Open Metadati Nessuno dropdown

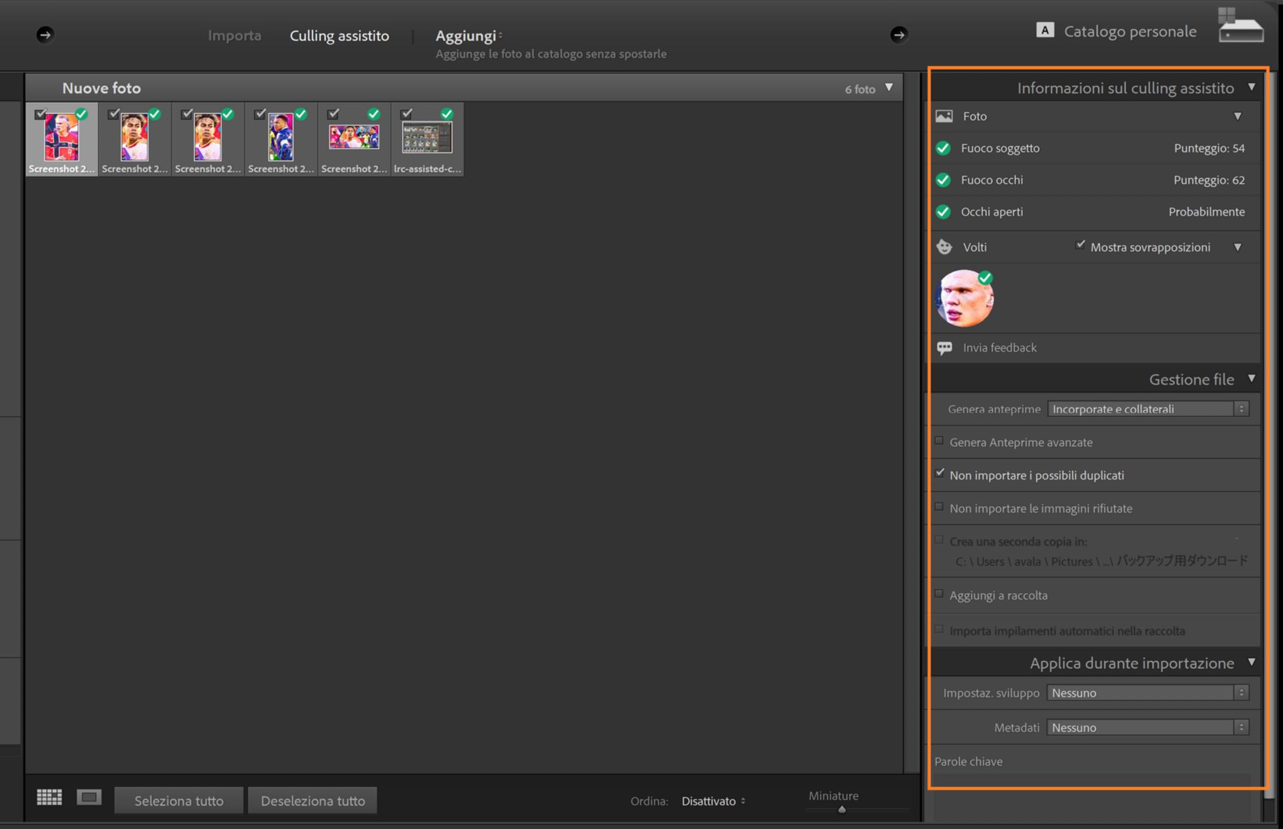[x=1148, y=727]
